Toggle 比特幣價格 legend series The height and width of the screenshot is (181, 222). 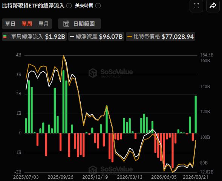161,37
